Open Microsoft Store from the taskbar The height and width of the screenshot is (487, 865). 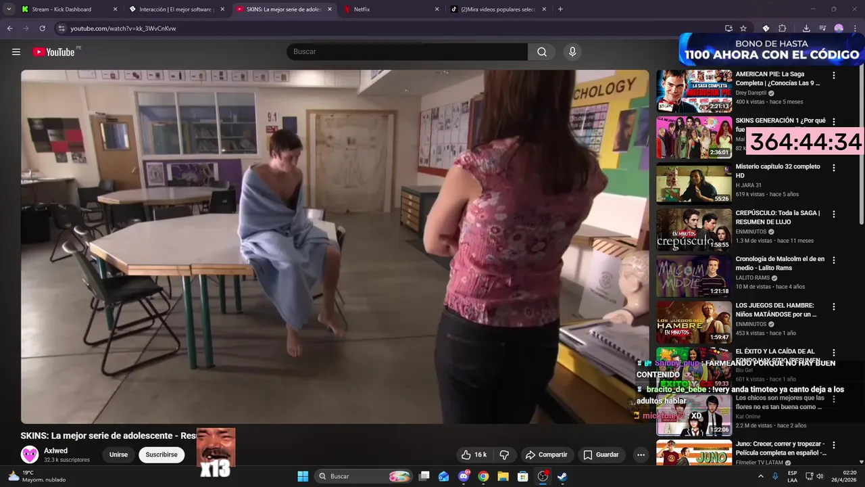coord(522,476)
